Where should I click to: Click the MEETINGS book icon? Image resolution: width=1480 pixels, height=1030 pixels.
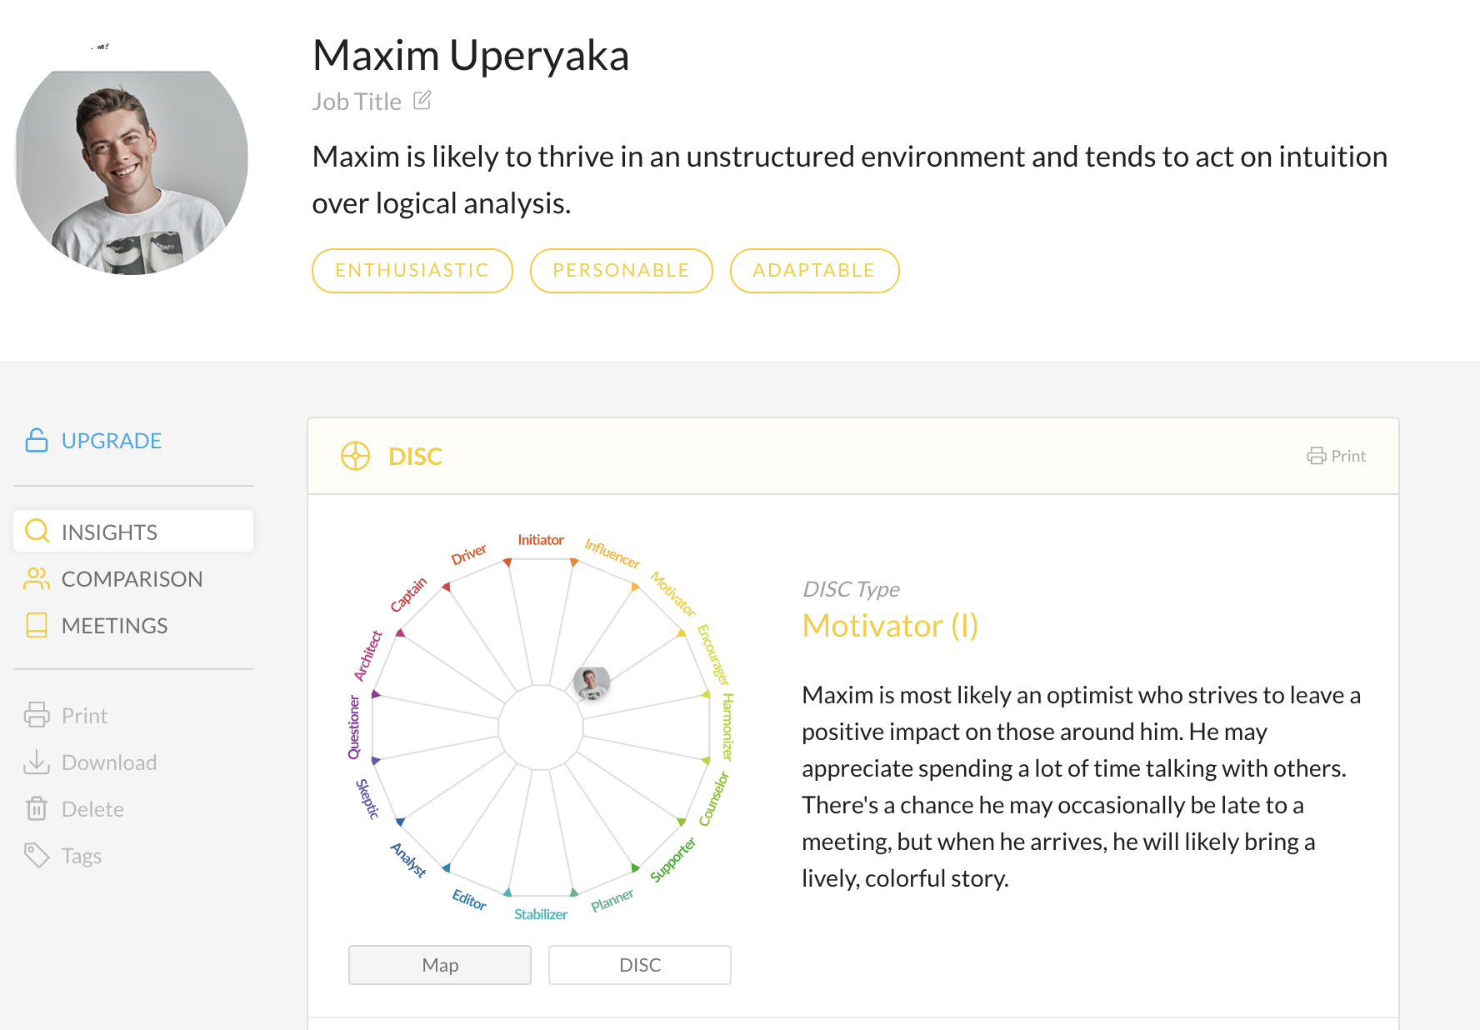pos(37,625)
